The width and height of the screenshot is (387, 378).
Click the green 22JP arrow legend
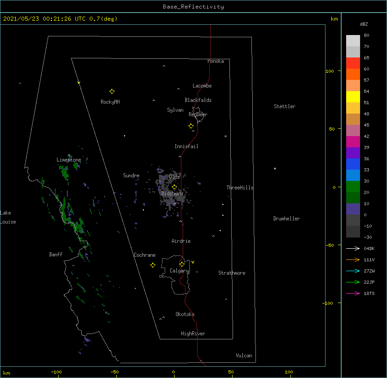[353, 282]
